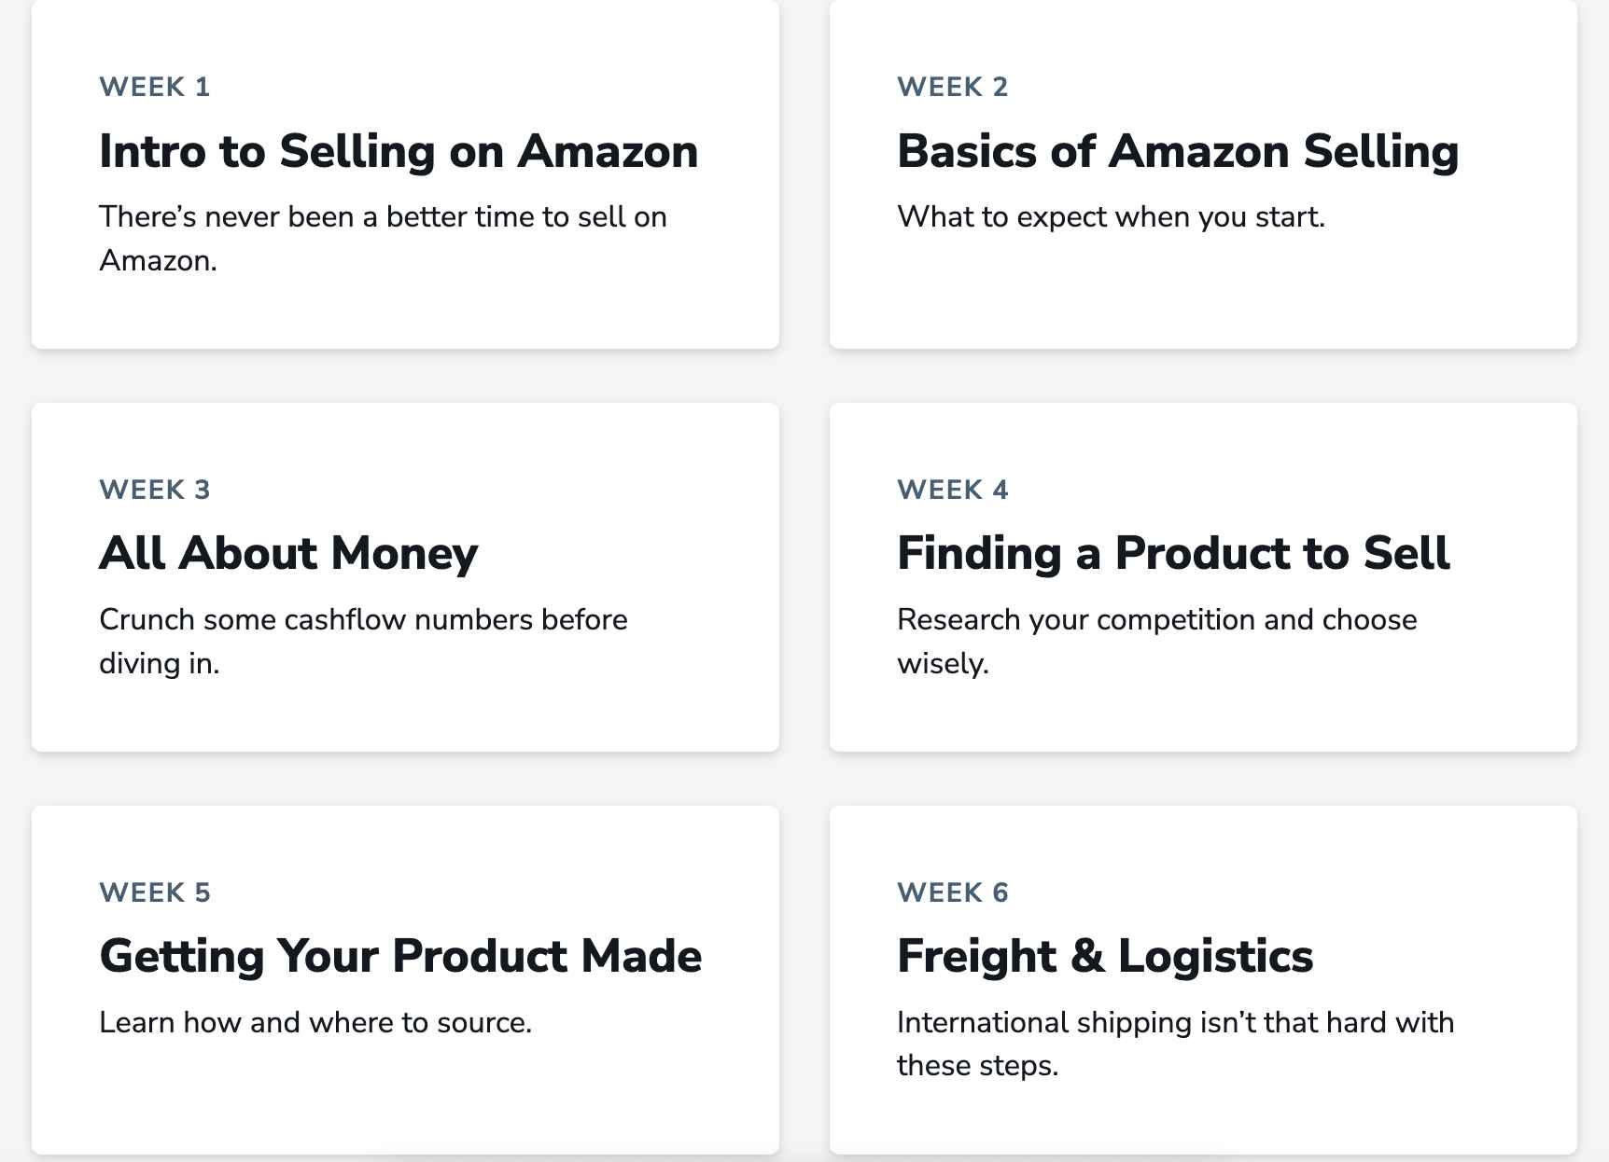Click the WEEK 4 label
Viewport: 1609px width, 1162px height.
point(953,490)
